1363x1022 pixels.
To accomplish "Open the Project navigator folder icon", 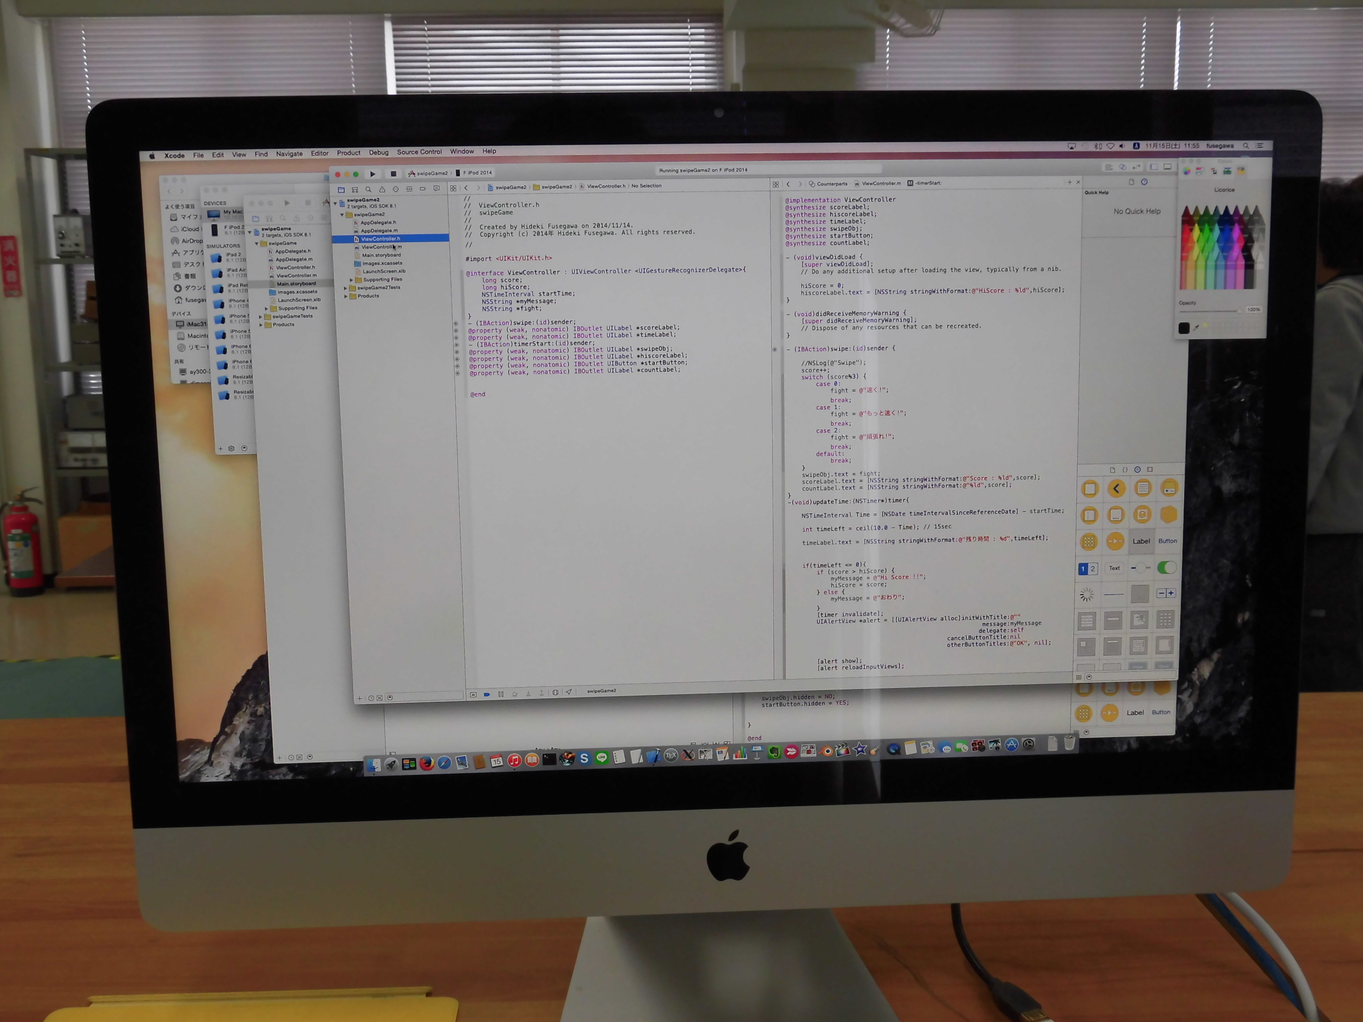I will [x=341, y=190].
